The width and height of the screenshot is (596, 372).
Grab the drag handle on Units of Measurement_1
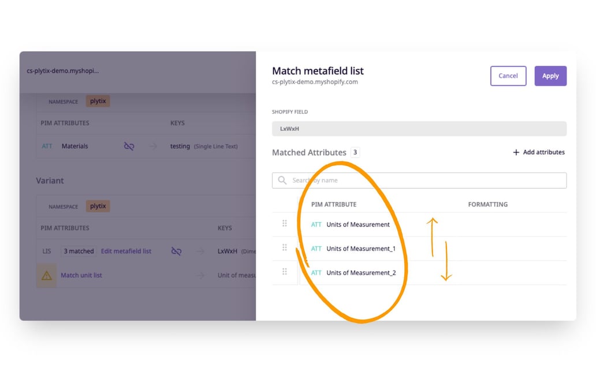[x=284, y=247]
